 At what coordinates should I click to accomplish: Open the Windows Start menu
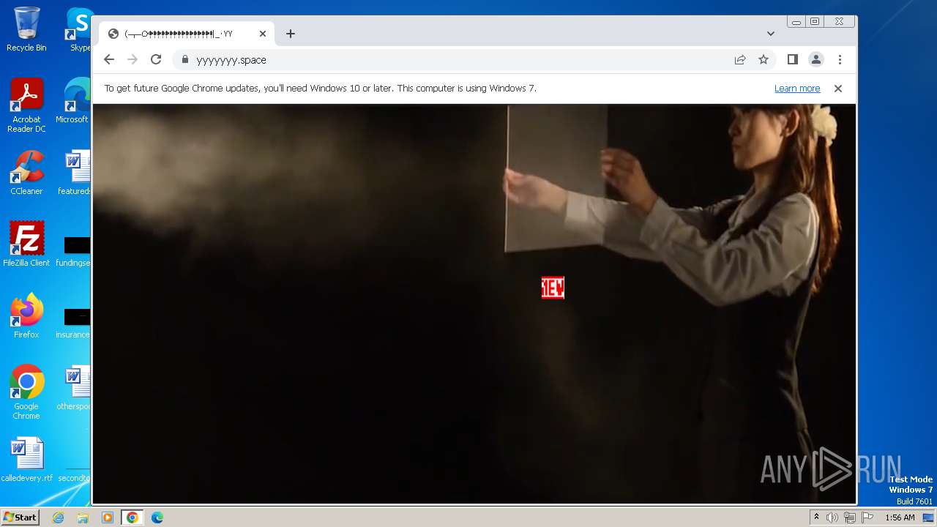20,517
